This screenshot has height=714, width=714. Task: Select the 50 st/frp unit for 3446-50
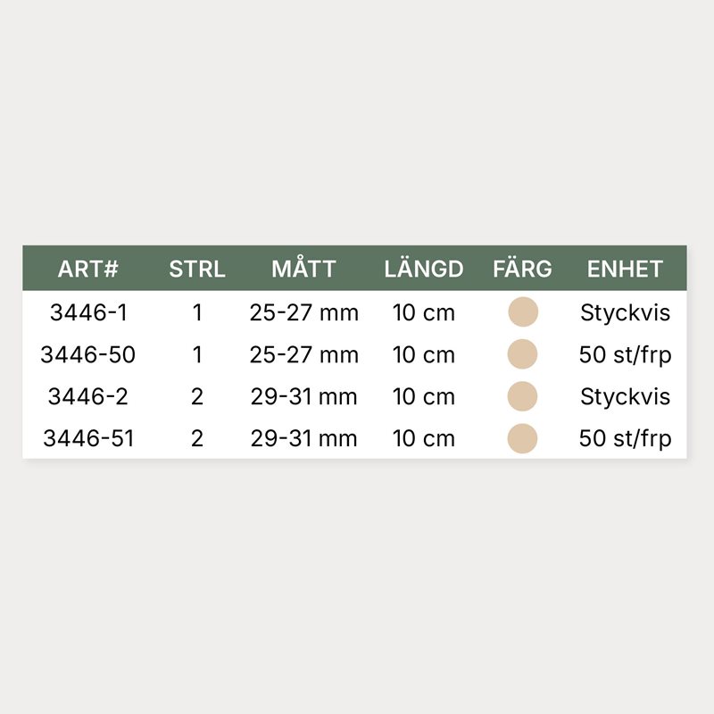tap(625, 354)
